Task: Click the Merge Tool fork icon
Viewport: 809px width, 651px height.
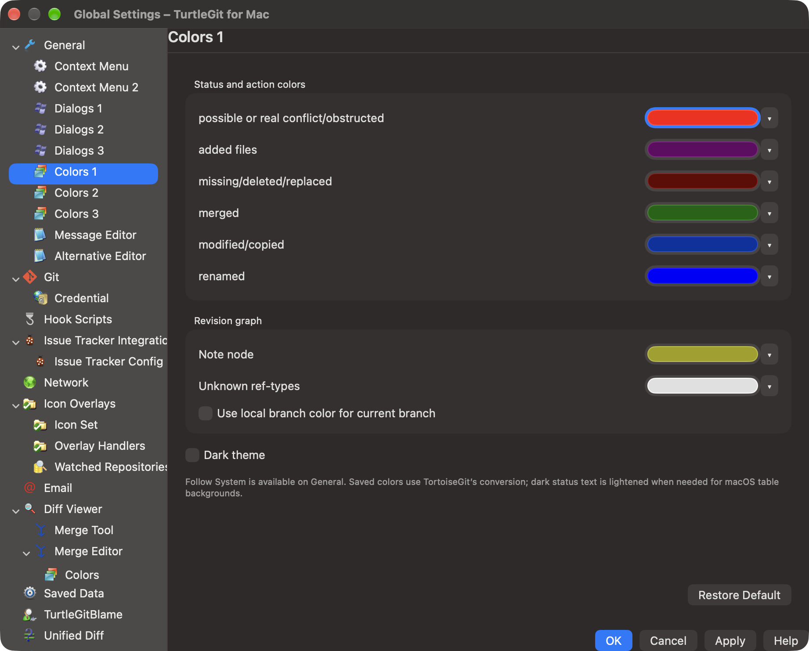Action: (40, 530)
